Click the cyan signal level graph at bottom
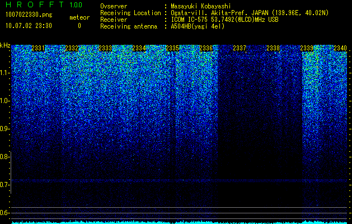 coord(179,222)
